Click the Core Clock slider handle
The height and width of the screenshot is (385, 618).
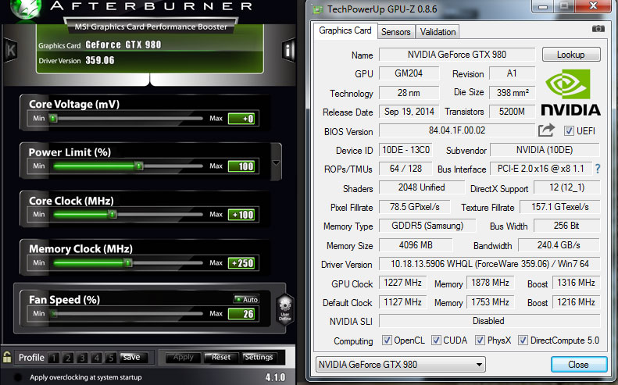click(113, 215)
